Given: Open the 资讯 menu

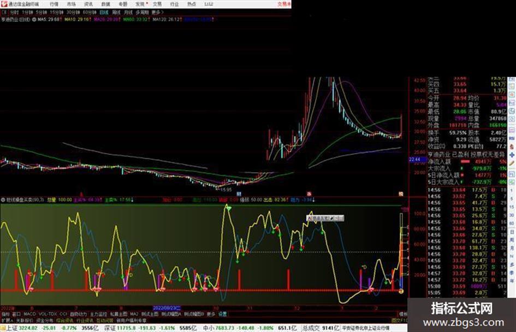Looking at the screenshot, I should point(88,4).
